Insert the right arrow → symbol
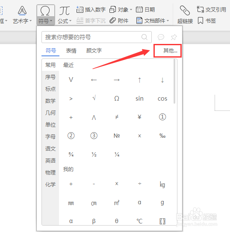The width and height of the screenshot is (230, 232). [x=117, y=80]
